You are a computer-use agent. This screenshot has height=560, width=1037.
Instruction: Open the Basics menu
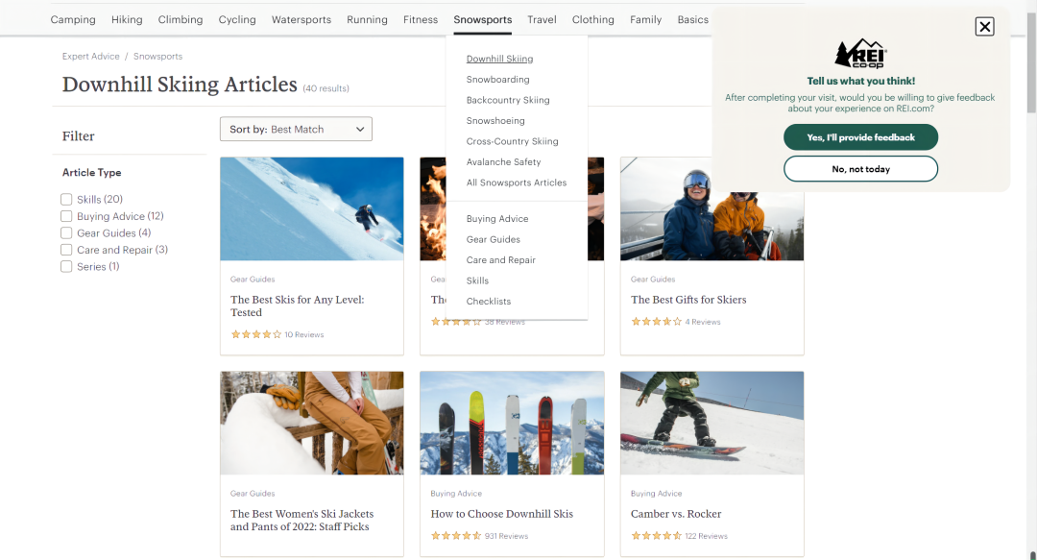click(692, 20)
